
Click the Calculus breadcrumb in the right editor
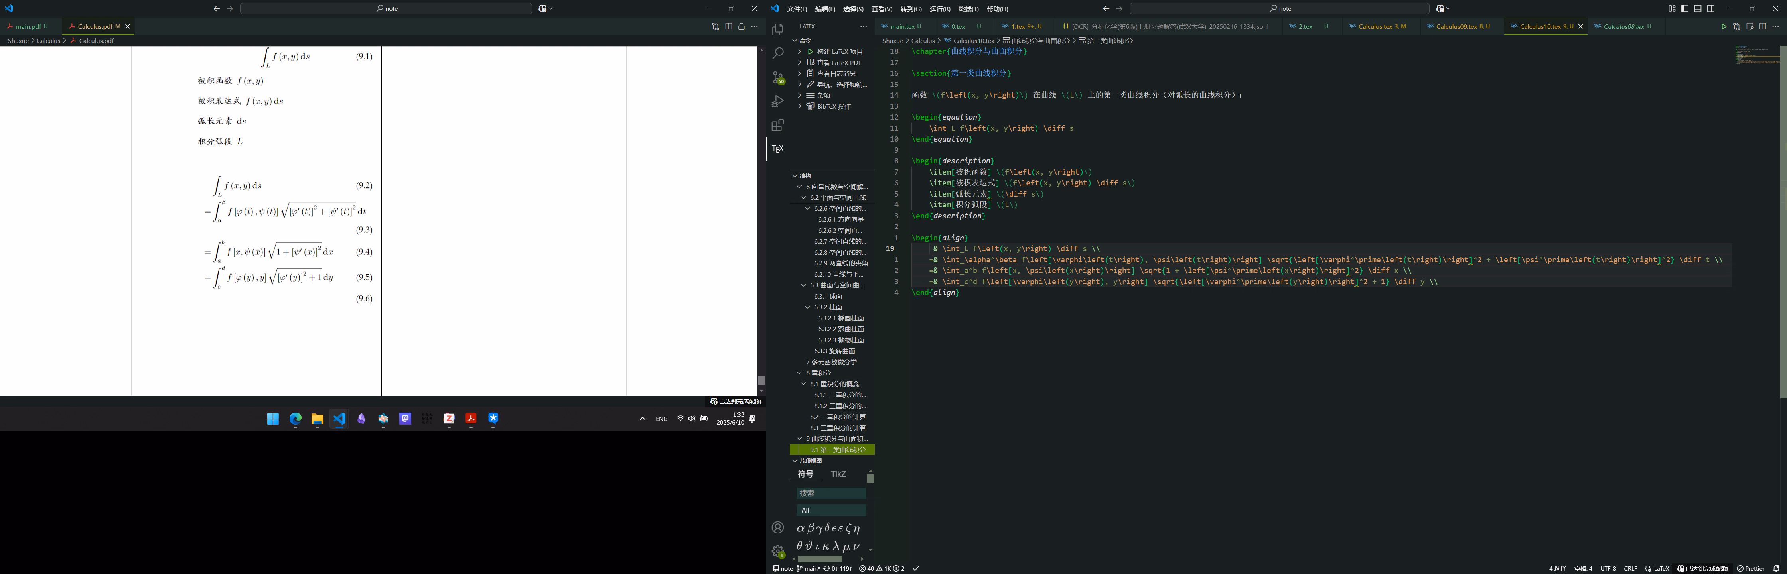[x=923, y=41]
